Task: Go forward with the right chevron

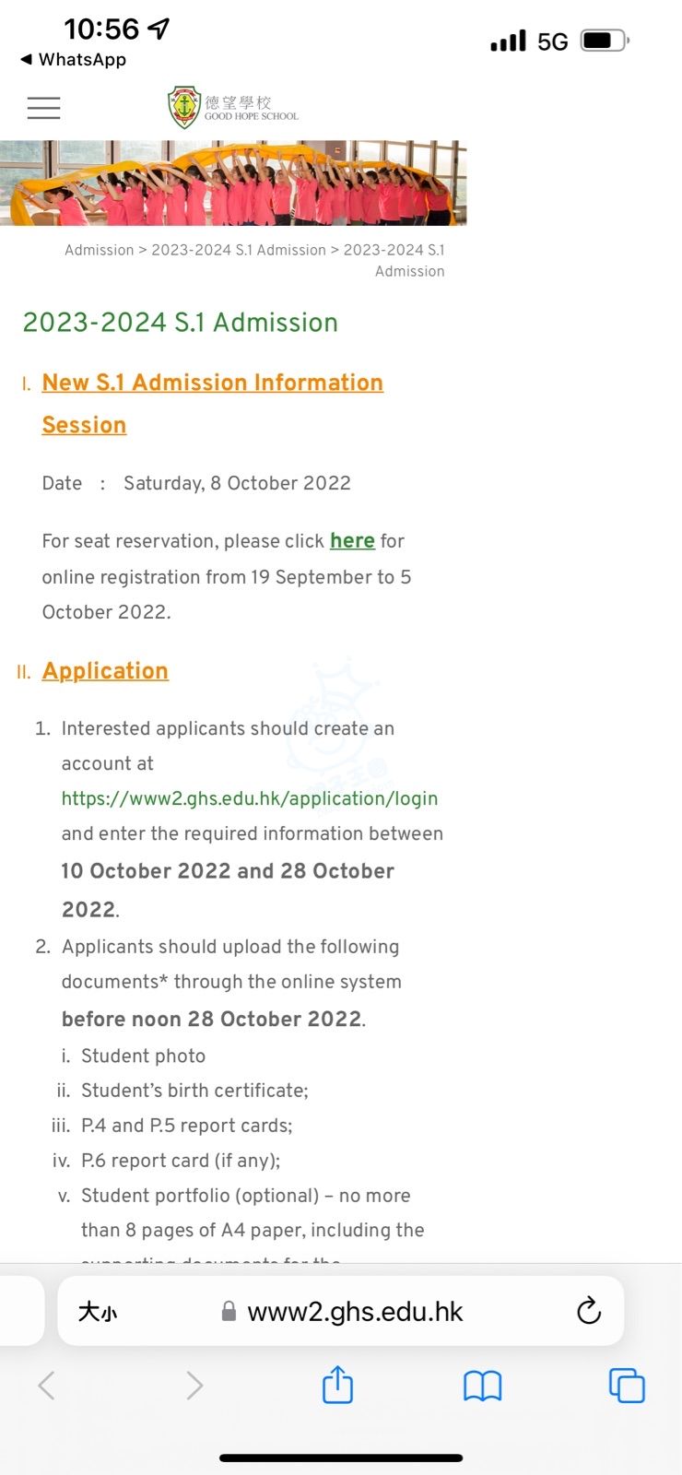Action: pyautogui.click(x=194, y=1386)
